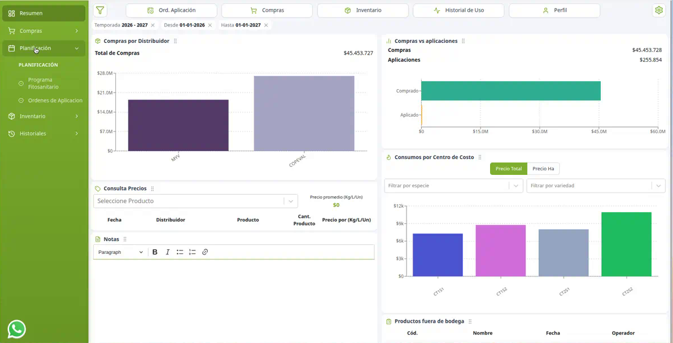Select Precio Total toggle
The height and width of the screenshot is (343, 673).
[509, 169]
